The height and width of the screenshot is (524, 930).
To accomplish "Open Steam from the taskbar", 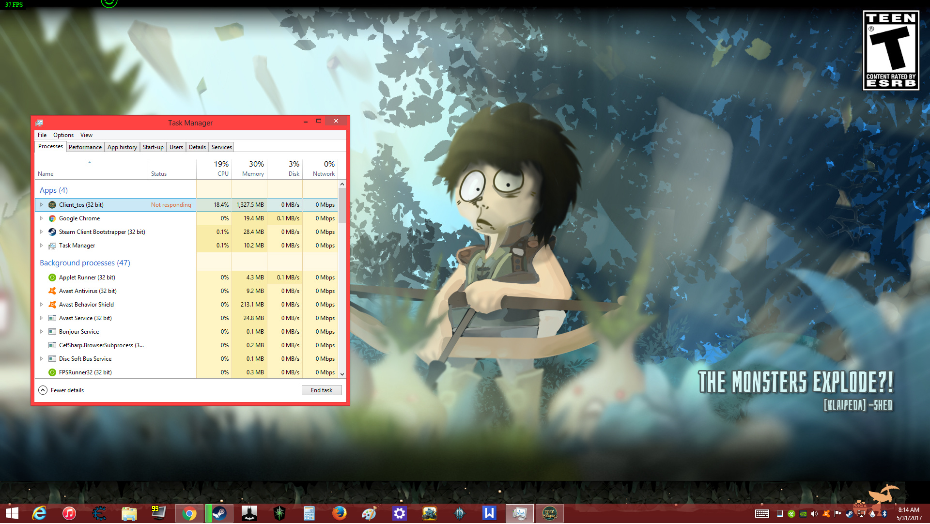I will (219, 514).
